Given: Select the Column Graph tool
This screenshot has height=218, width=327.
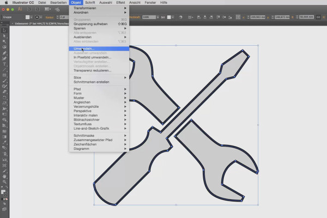Looking at the screenshot, I should tap(4, 160).
